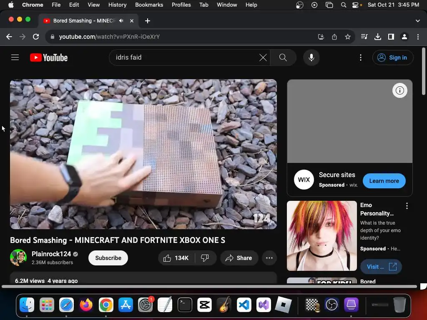Open Chrome profile icon
Viewport: 427px width, 320px height.
point(404,37)
